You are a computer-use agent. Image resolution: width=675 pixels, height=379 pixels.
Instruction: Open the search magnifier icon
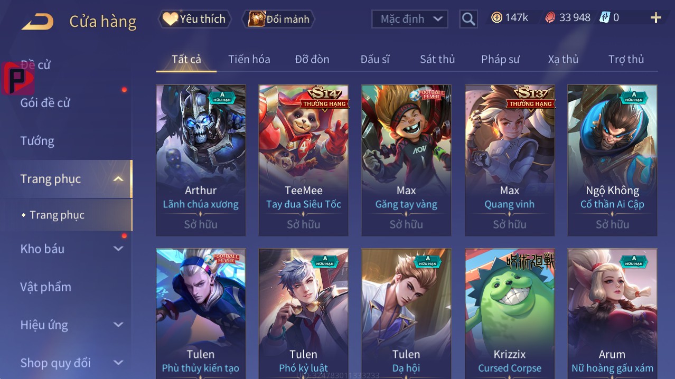point(468,20)
